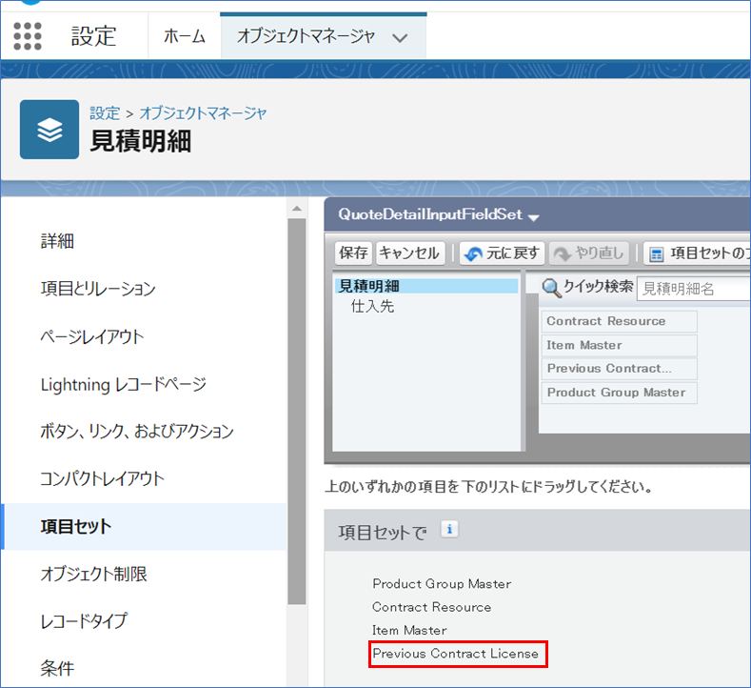This screenshot has height=688, width=751.
Task: Select Previous Contract License in the field set
Action: click(455, 654)
